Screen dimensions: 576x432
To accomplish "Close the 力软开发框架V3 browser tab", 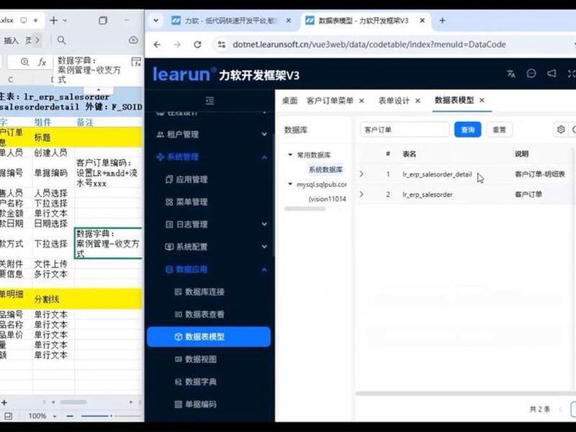I will (x=423, y=21).
